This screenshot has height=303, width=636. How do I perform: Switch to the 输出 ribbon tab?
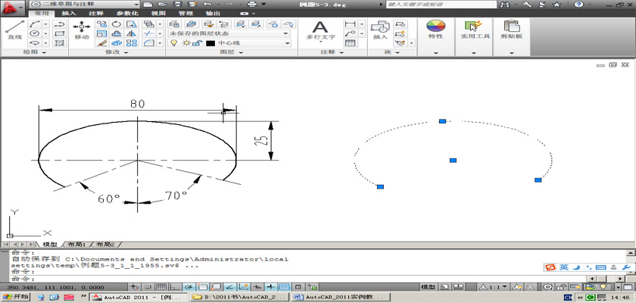coord(214,13)
